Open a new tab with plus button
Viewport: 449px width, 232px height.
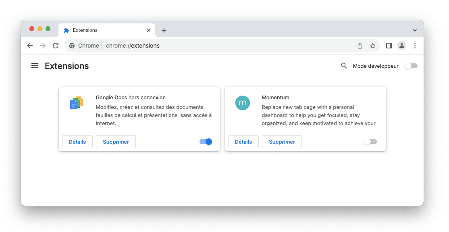click(164, 30)
